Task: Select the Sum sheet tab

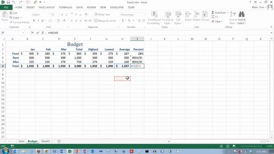Action: coord(21,141)
